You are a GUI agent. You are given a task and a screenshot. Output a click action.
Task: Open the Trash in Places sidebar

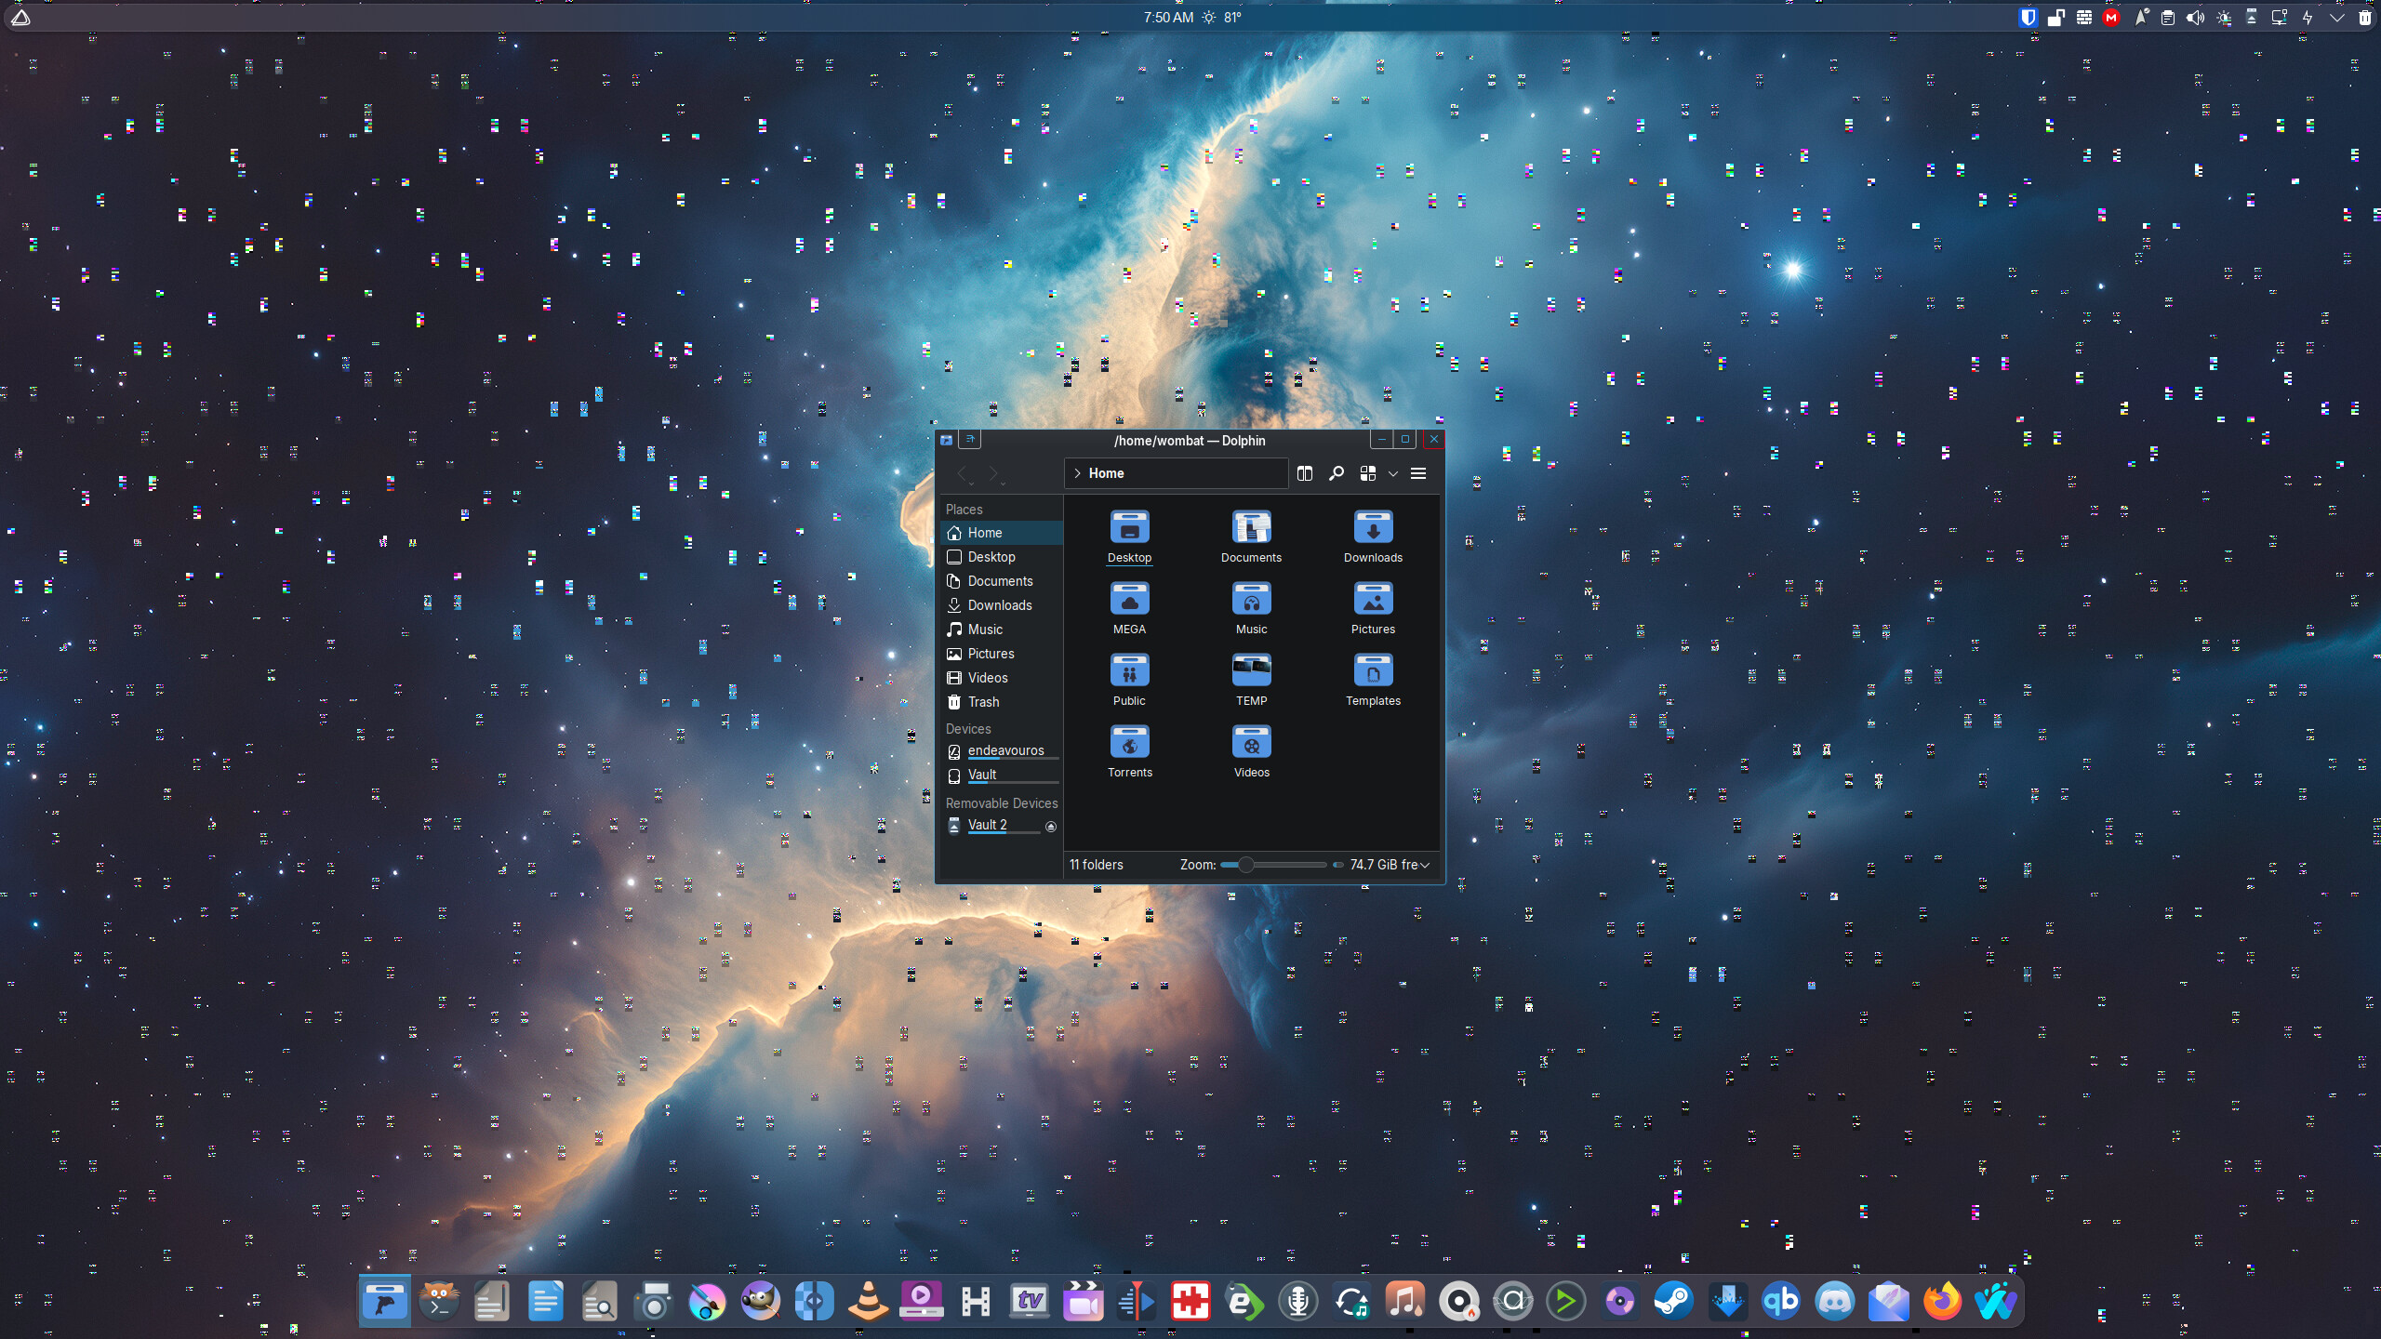tap(983, 702)
